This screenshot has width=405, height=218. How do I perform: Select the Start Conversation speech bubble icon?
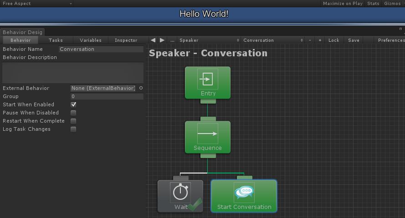point(244,193)
